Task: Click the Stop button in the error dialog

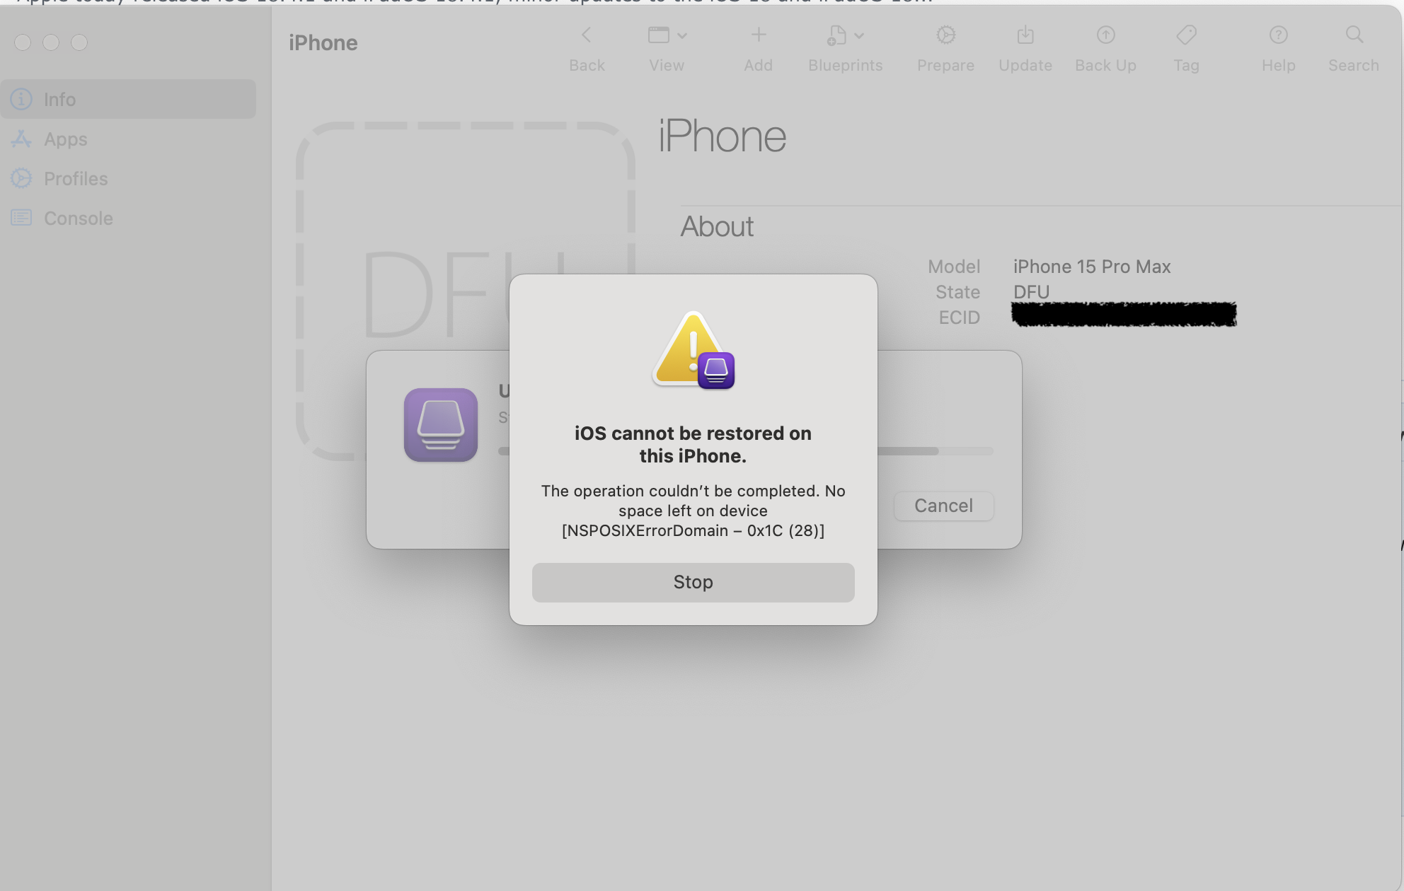Action: pyautogui.click(x=693, y=582)
